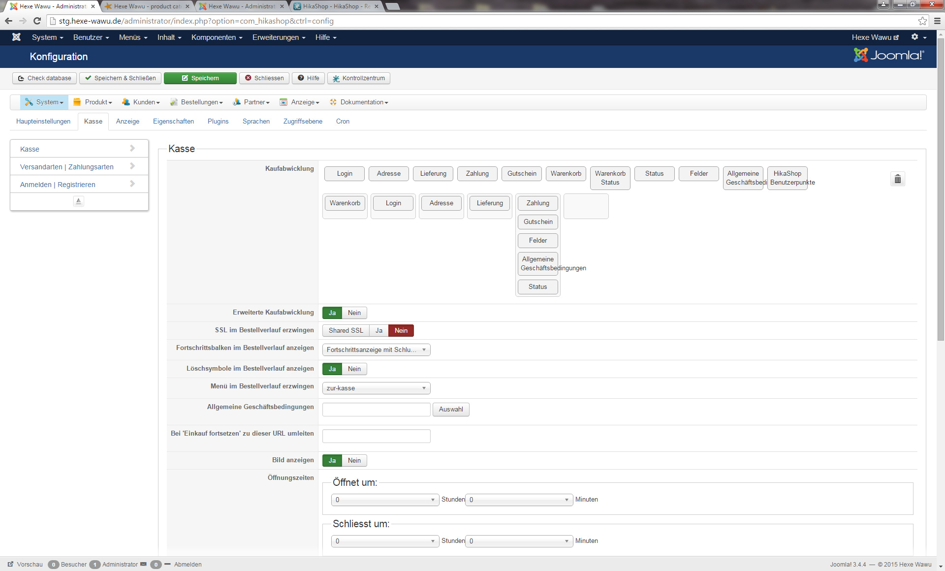Click the Einkauf fortsetzen URL input field
This screenshot has width=945, height=571.
tap(376, 436)
